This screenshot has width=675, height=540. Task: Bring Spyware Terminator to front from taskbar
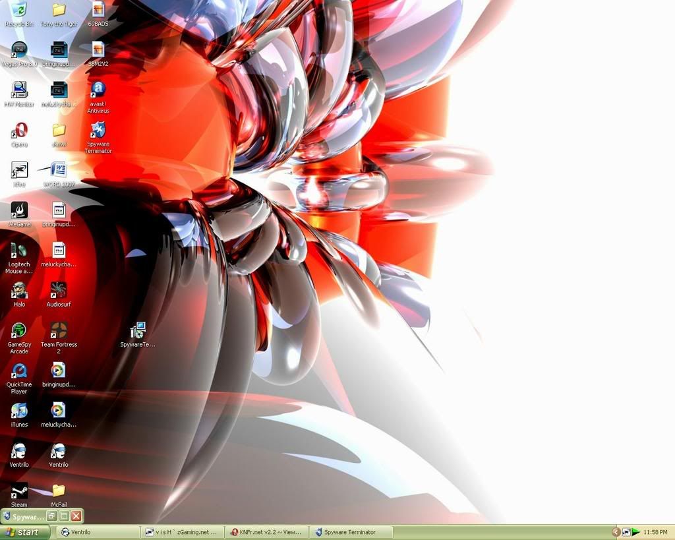(x=351, y=531)
